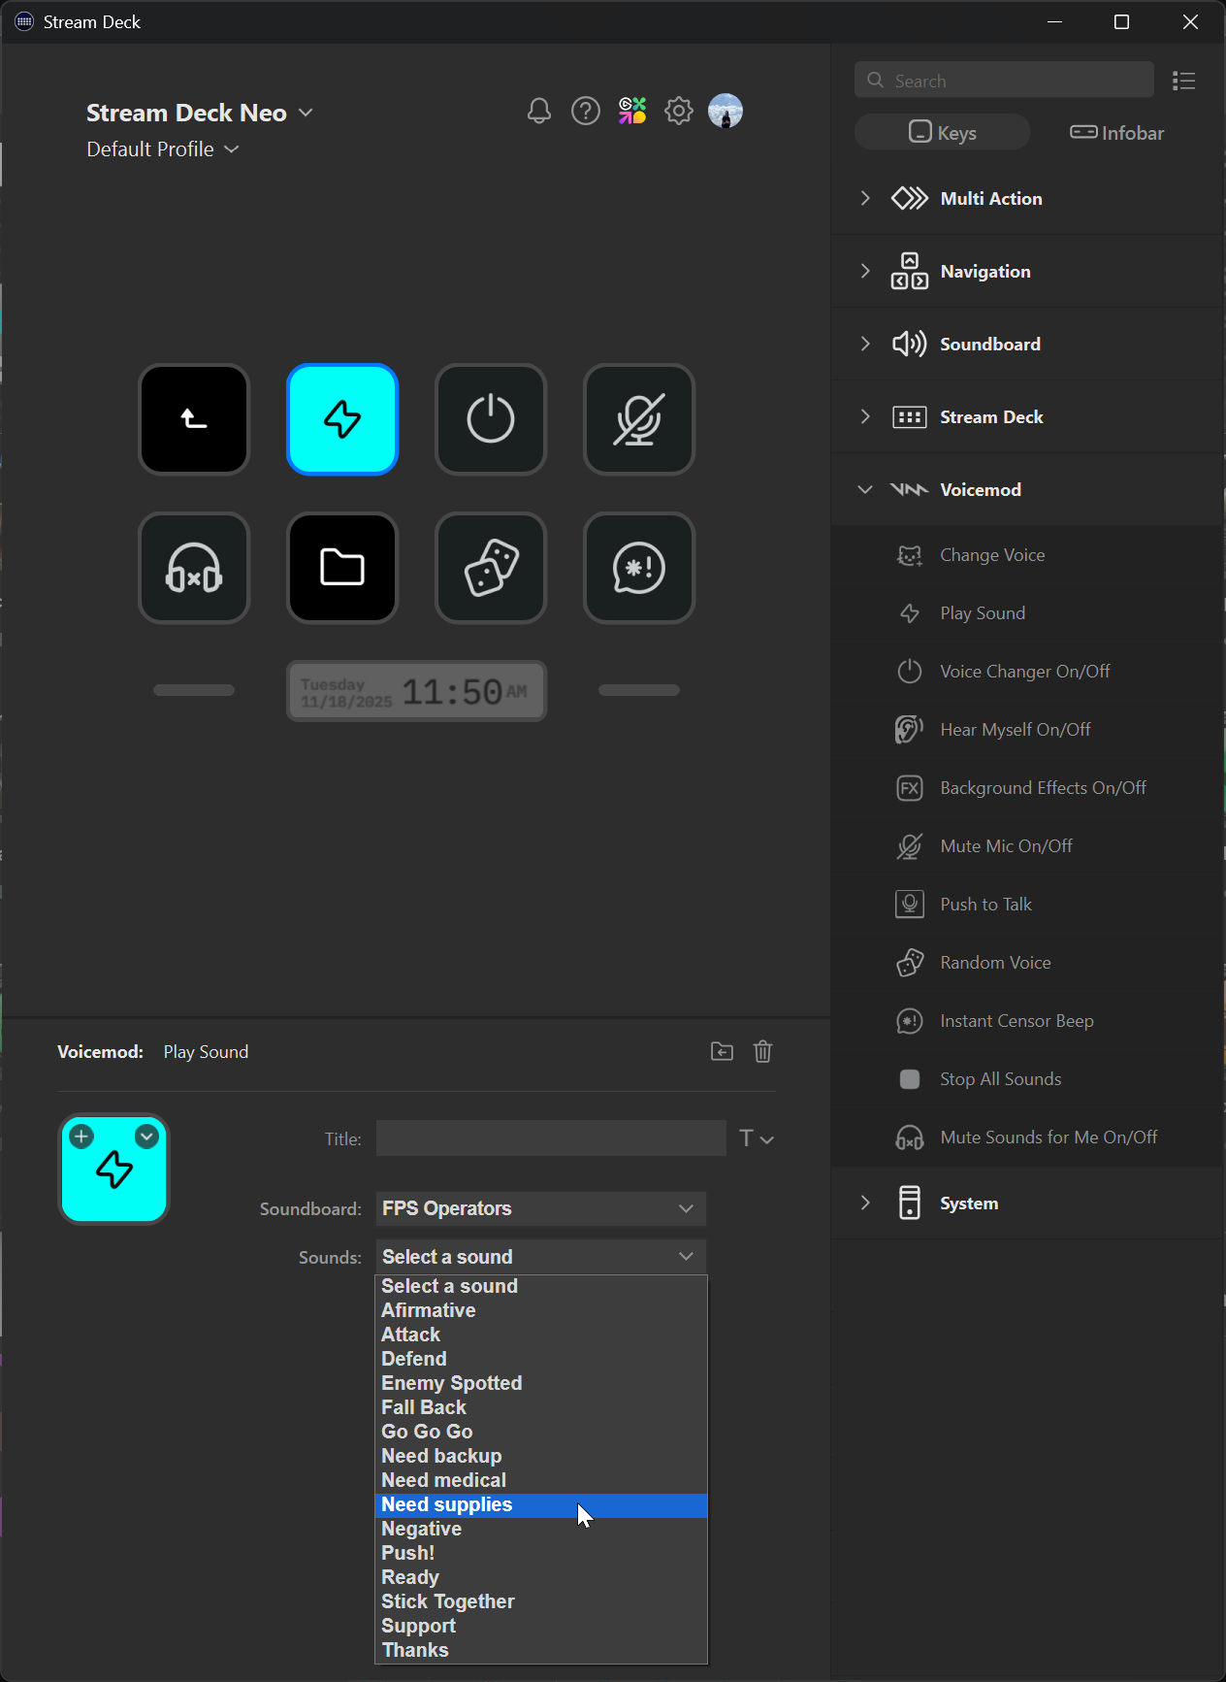Select the Random Voice dice key
Screen dimensions: 1226x1682
[x=491, y=568]
